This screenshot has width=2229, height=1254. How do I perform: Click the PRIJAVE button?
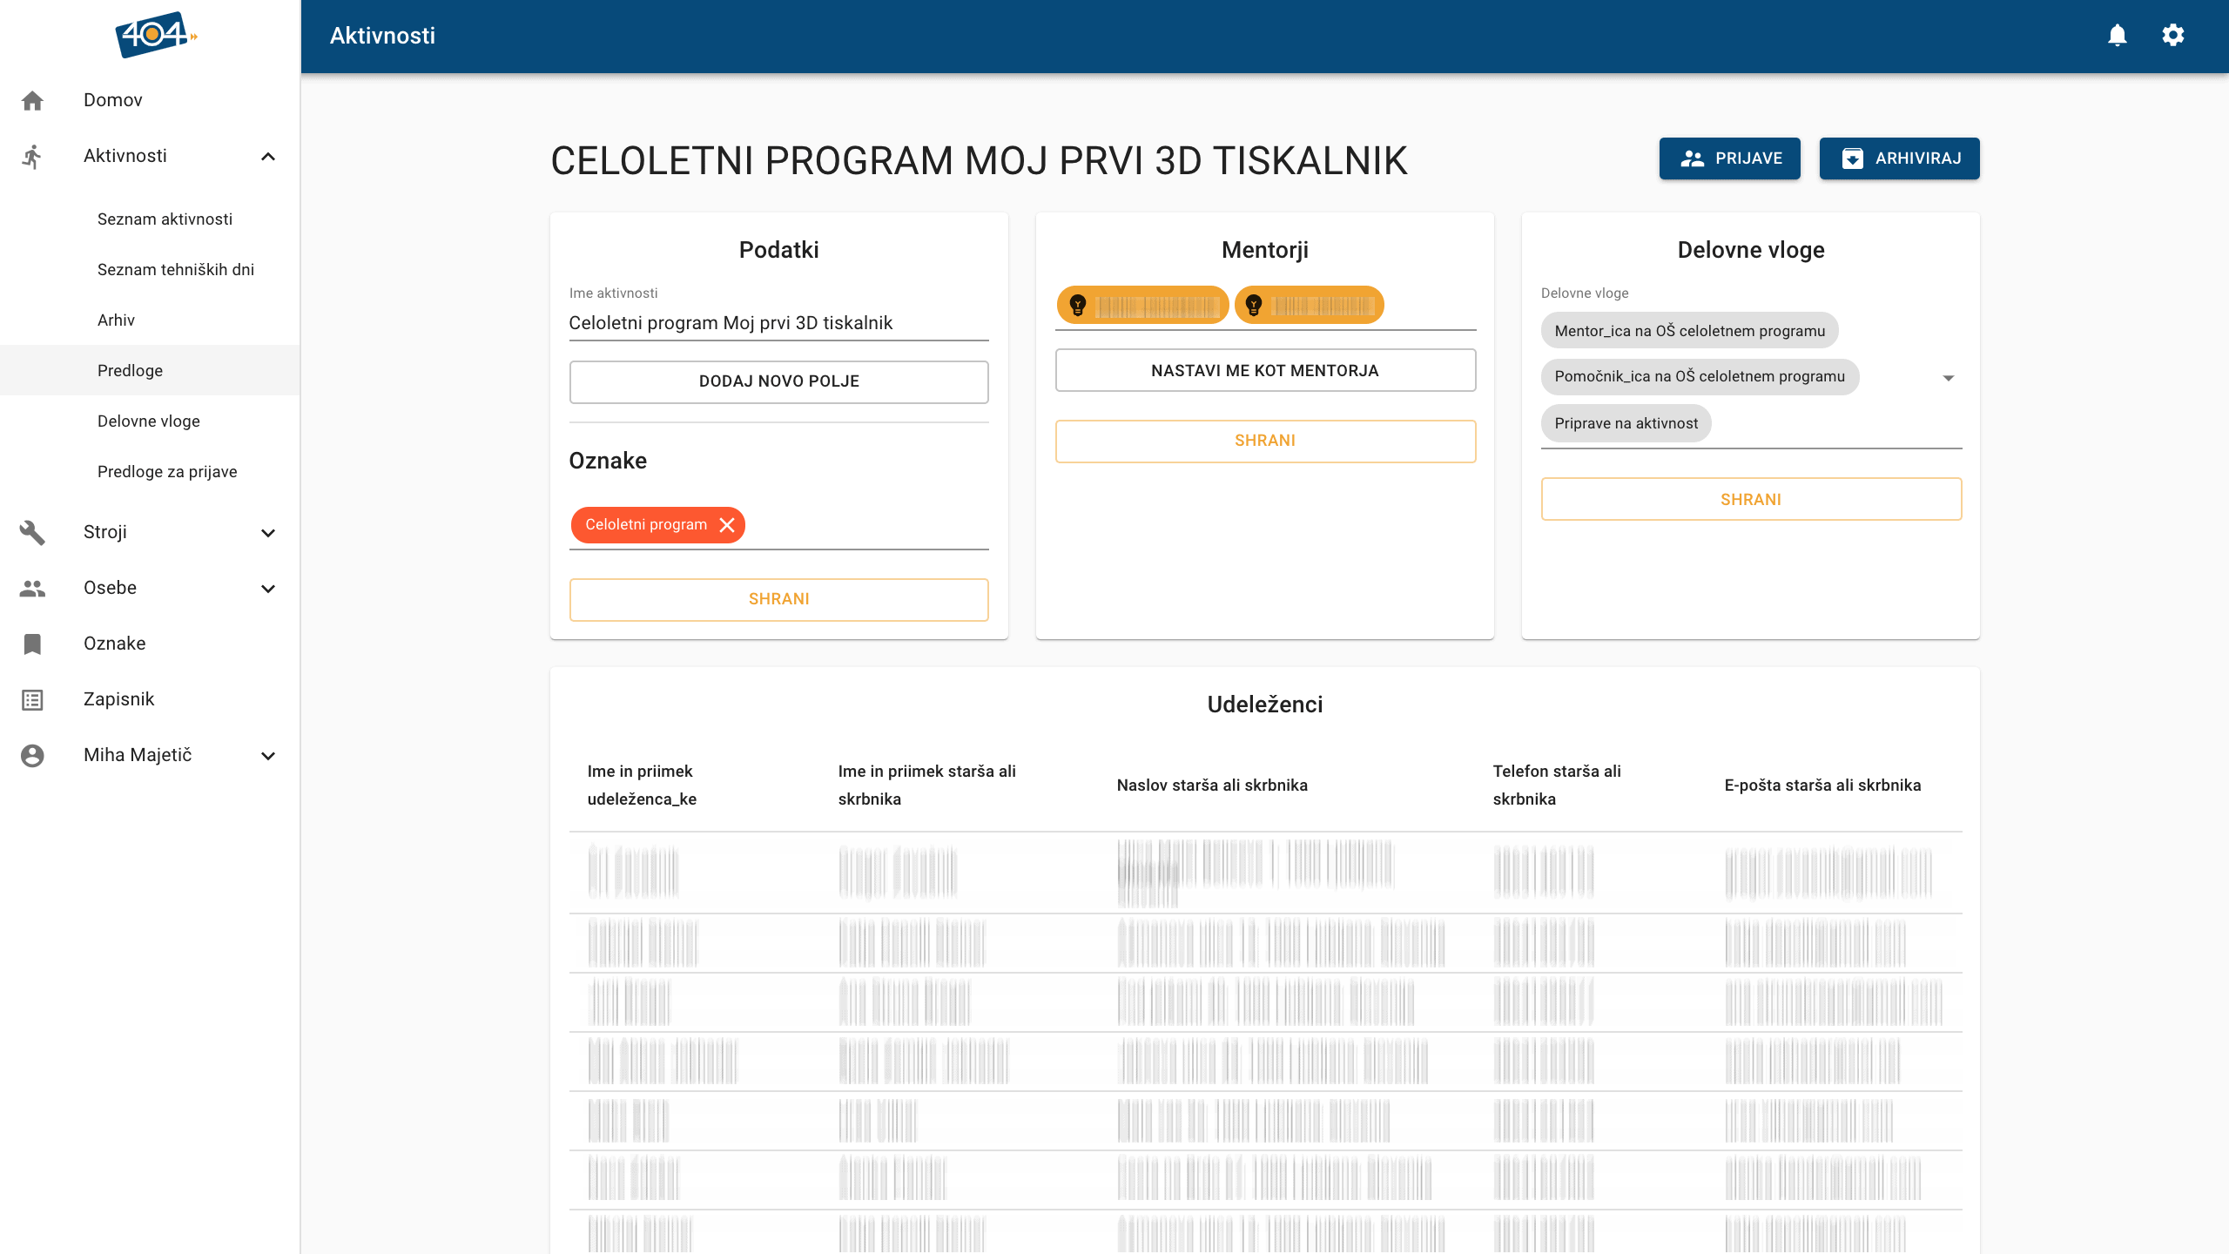[1729, 158]
